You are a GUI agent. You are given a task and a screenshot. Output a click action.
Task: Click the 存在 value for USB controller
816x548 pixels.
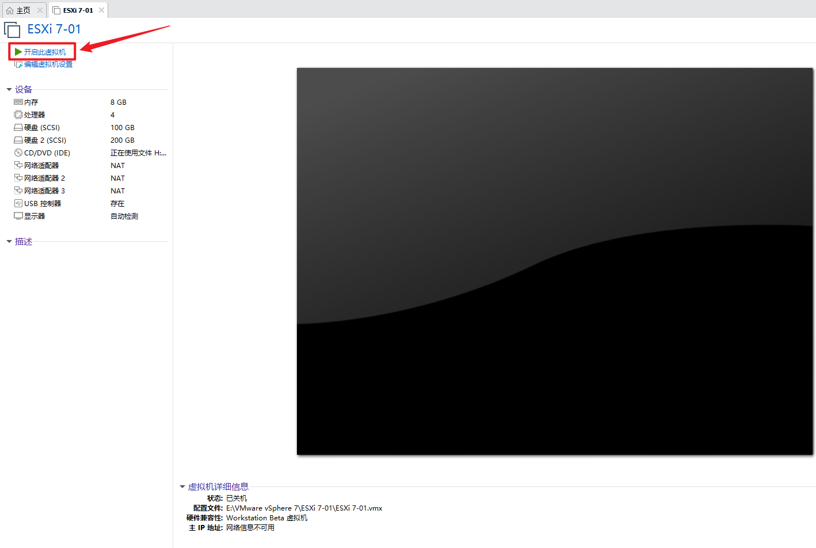(117, 204)
